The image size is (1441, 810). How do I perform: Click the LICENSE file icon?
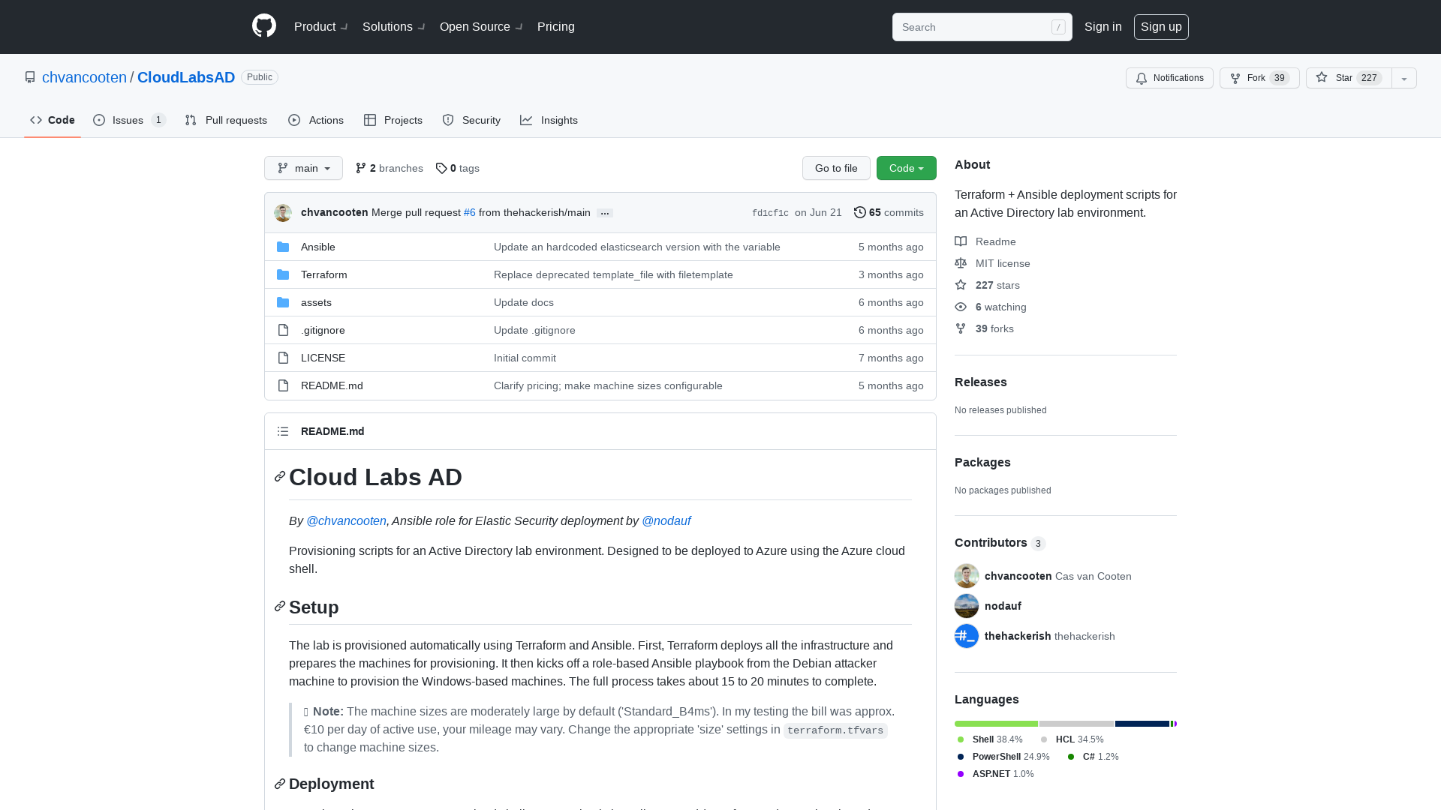point(283,358)
